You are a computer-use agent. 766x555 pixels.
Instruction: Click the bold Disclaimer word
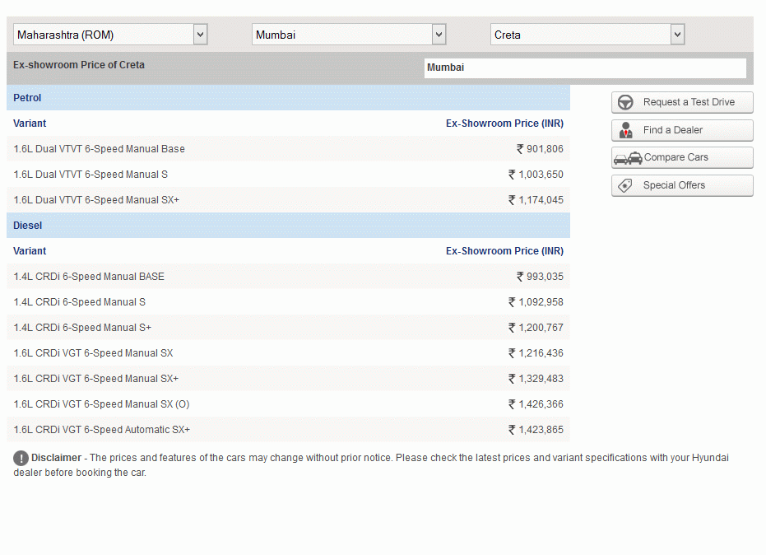[x=56, y=458]
